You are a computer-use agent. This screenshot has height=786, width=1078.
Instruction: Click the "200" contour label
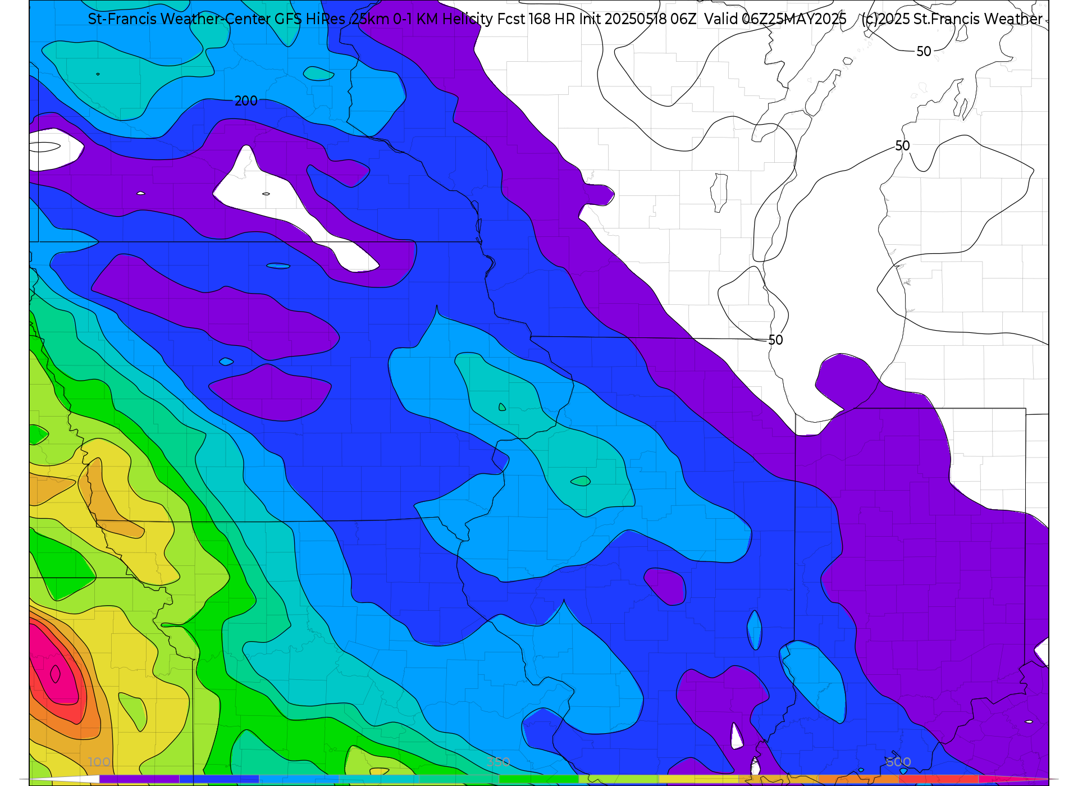(246, 101)
